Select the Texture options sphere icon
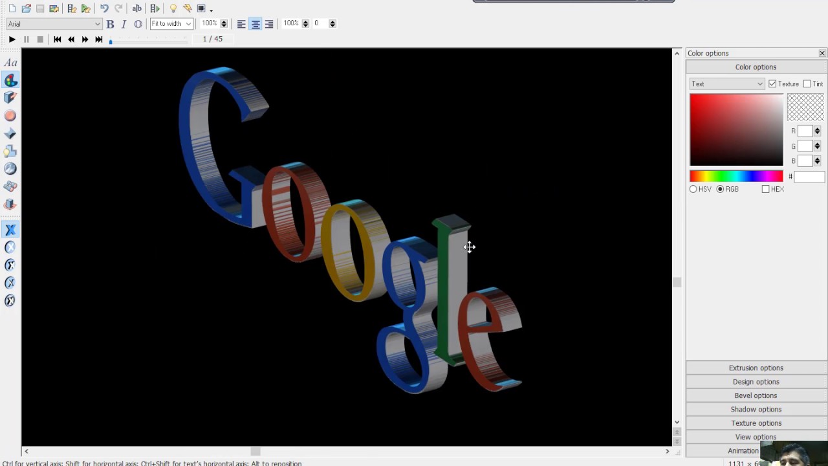The image size is (828, 466). pyautogui.click(x=10, y=169)
